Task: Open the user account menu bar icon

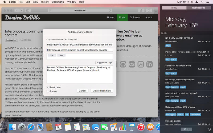Action: 197,2
